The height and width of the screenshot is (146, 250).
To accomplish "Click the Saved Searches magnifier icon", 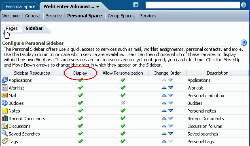I will pyautogui.click(x=5, y=133).
